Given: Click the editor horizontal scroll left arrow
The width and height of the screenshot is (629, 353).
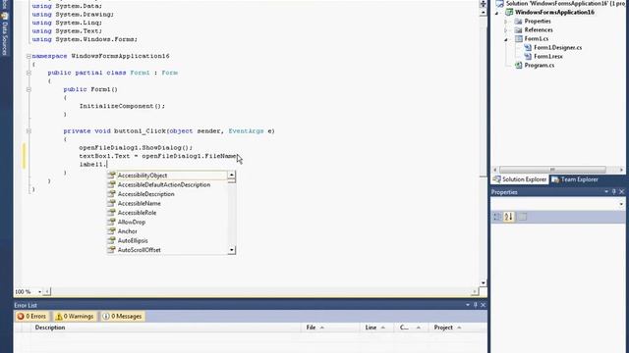Looking at the screenshot, I should click(x=47, y=292).
